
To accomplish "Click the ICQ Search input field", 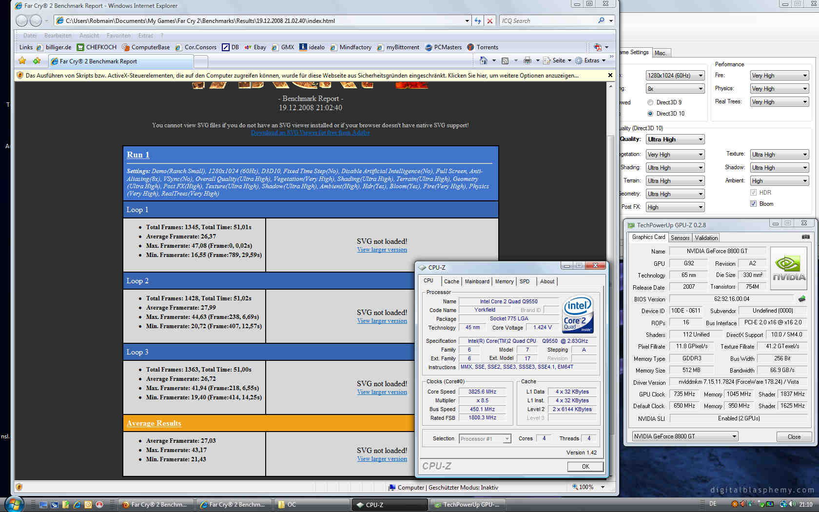I will click(x=547, y=20).
